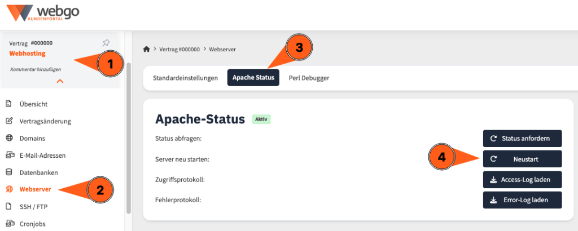Image resolution: width=578 pixels, height=231 pixels.
Task: Click the webgo Kundenportal logo
Action: (43, 14)
